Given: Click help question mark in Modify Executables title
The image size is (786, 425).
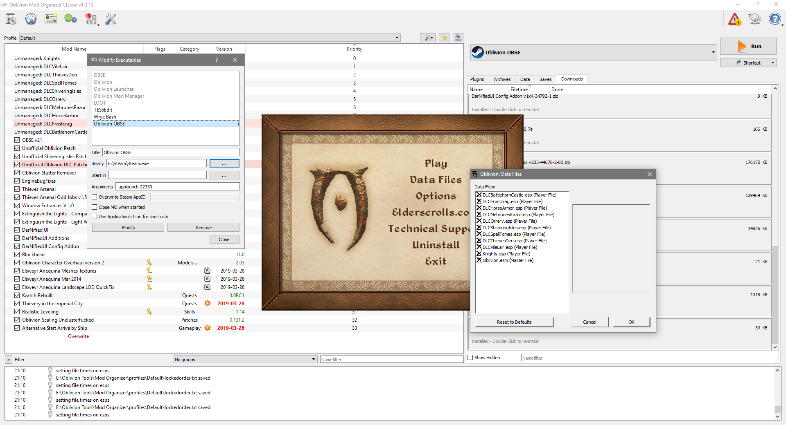Looking at the screenshot, I should coord(217,60).
